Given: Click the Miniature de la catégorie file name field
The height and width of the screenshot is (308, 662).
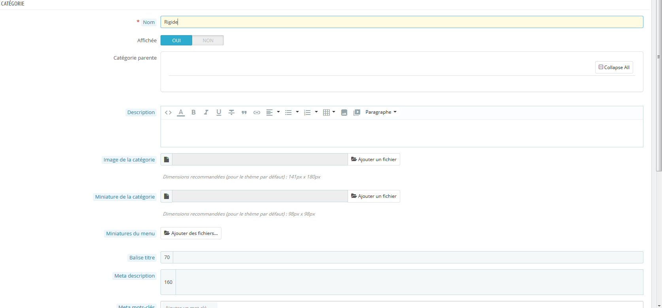Looking at the screenshot, I should pos(260,196).
